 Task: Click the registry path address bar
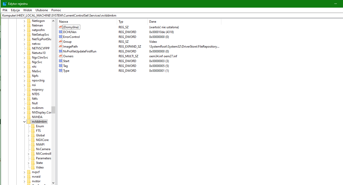pyautogui.click(x=171, y=16)
